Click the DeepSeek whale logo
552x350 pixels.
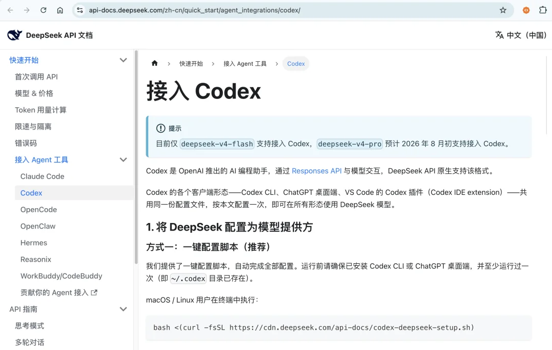[14, 35]
